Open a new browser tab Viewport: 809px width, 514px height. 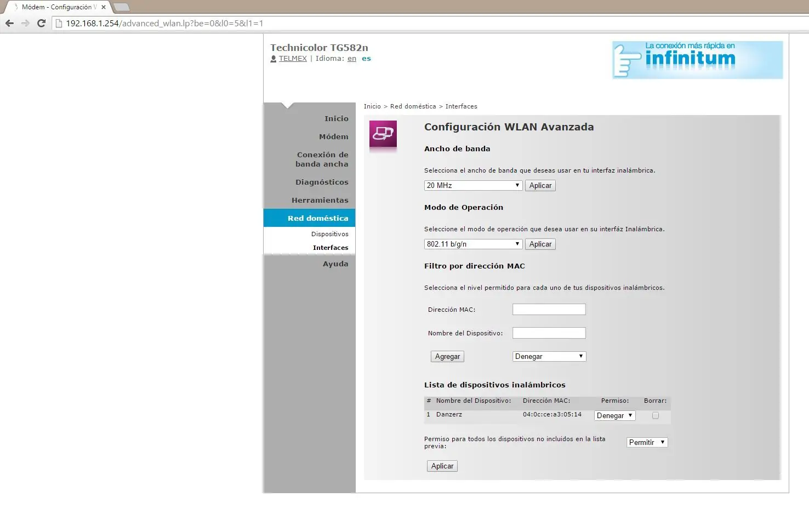(121, 7)
